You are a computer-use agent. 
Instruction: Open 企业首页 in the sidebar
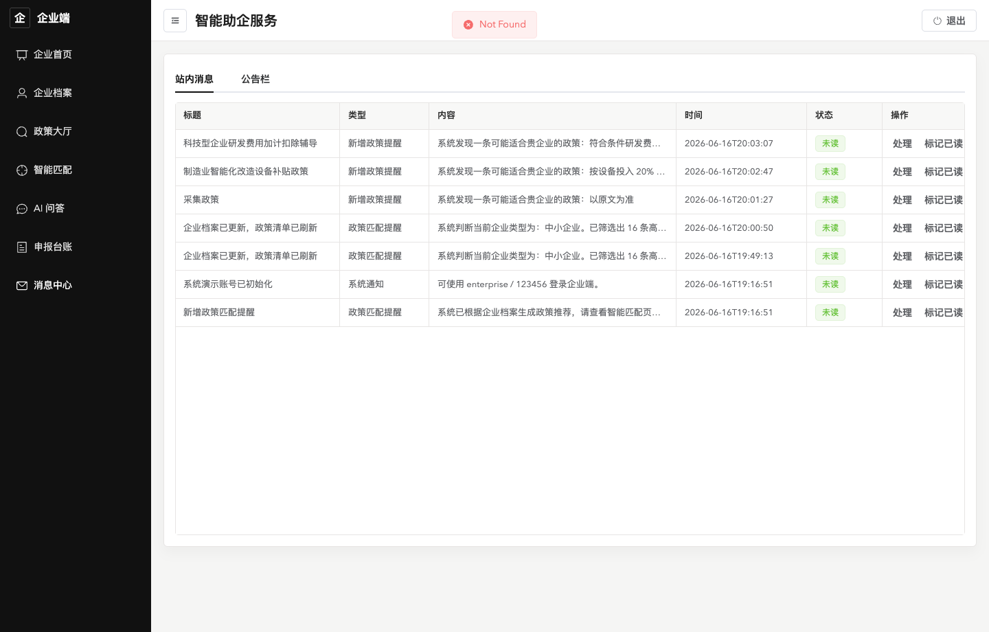coord(76,54)
